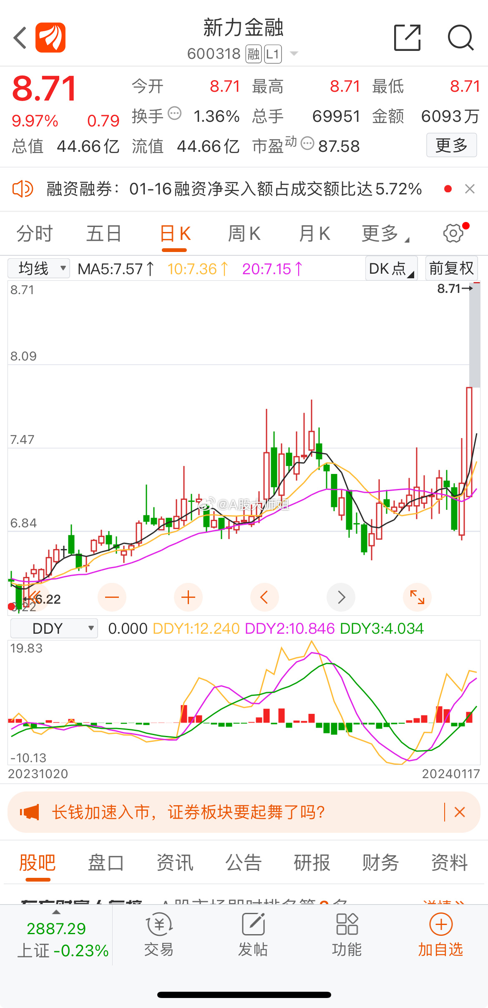Tap the info icon next to 市盈动
The height and width of the screenshot is (1008, 488).
[307, 143]
